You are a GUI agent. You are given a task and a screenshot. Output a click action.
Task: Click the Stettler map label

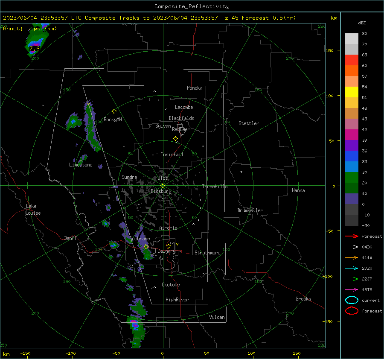tap(249, 123)
